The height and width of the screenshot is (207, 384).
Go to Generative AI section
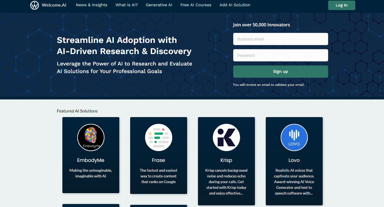pos(159,5)
